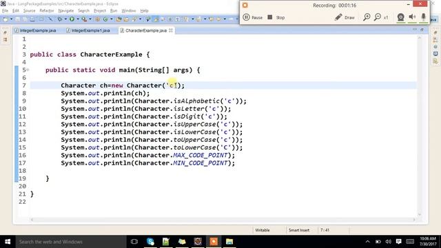Toggle the webcam capture in recorder
The image size is (441, 248).
click(400, 17)
